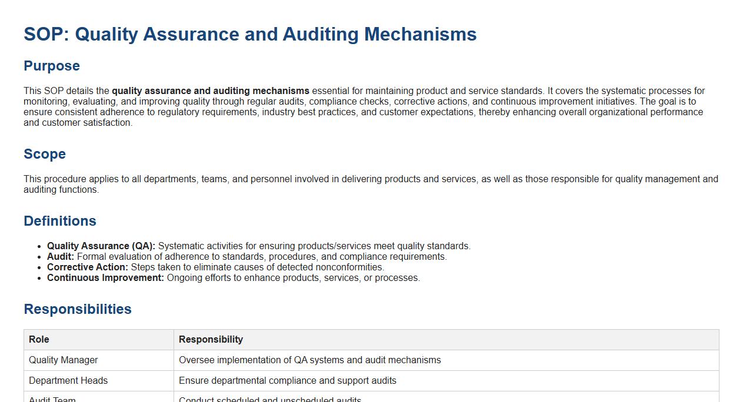This screenshot has height=402, width=743.
Task: Select the "Corrective Action:" definition term
Action: click(x=88, y=267)
